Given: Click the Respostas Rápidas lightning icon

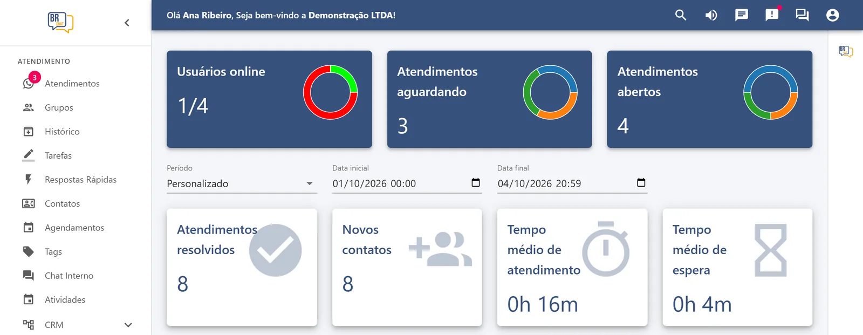Looking at the screenshot, I should 29,179.
